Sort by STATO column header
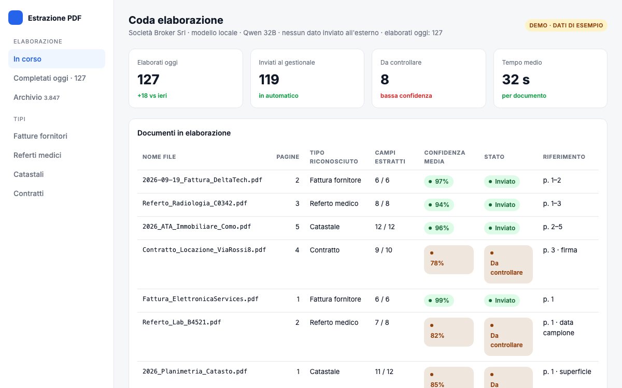622x388 pixels. coord(494,157)
